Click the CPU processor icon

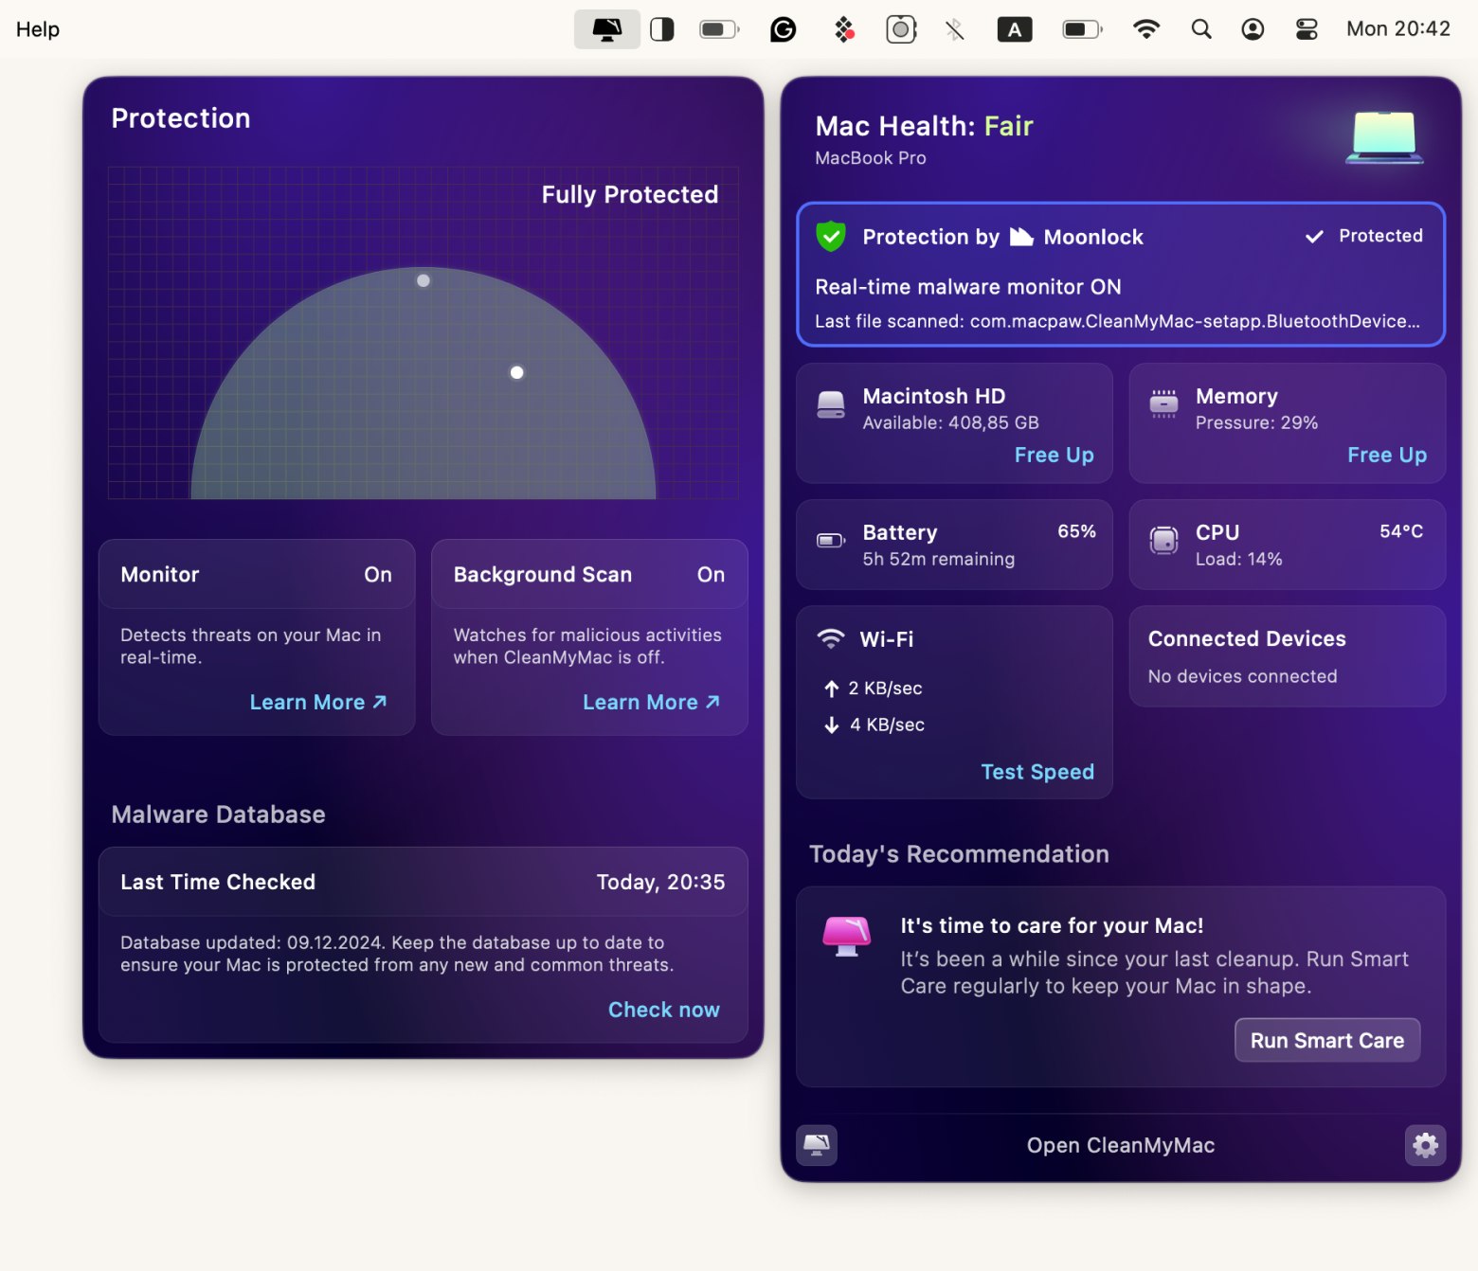pos(1163,541)
